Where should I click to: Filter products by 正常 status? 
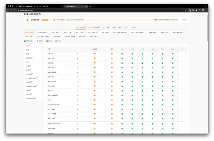[58, 41]
